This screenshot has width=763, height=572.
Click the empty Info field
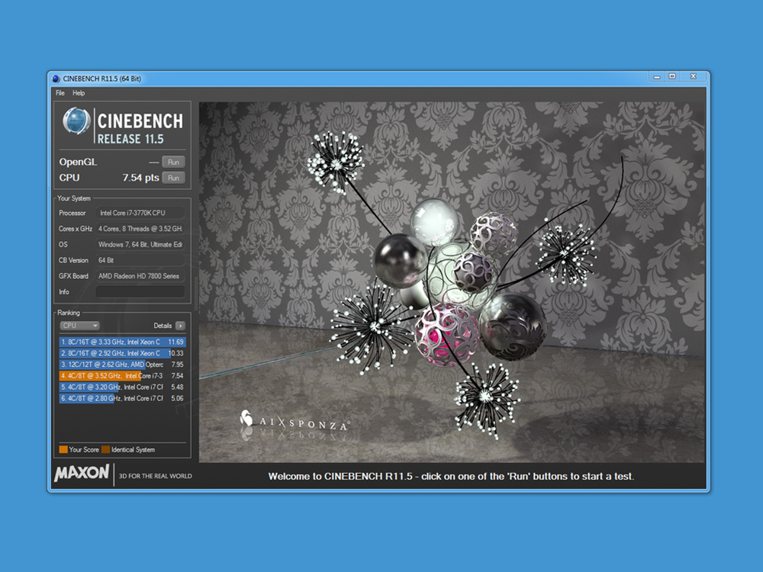click(140, 292)
